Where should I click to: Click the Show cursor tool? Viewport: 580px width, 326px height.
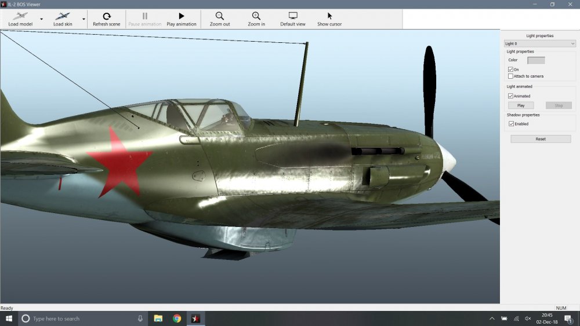[329, 16]
